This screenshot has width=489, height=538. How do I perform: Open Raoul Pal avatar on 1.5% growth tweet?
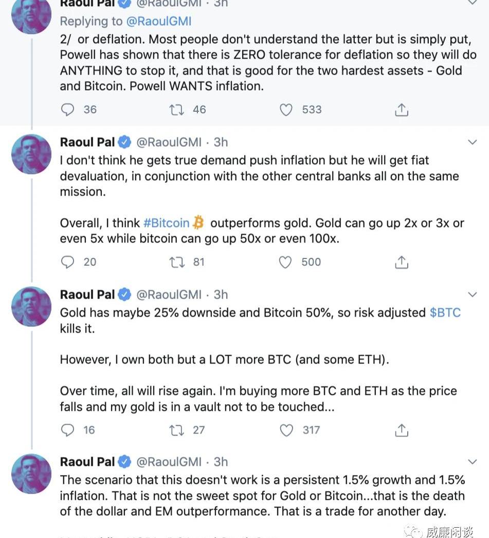pyautogui.click(x=31, y=474)
